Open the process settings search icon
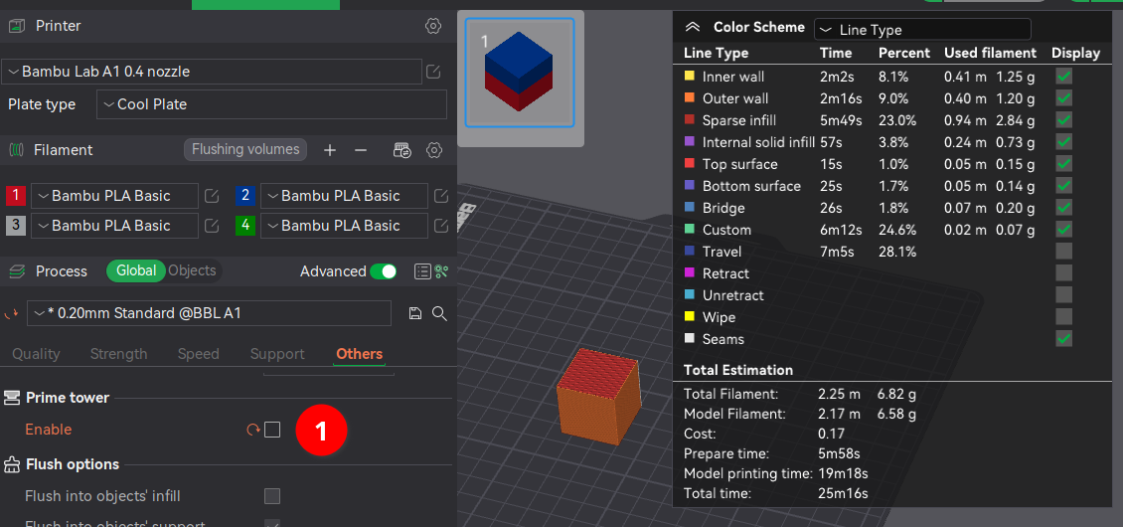This screenshot has height=527, width=1123. [x=439, y=313]
